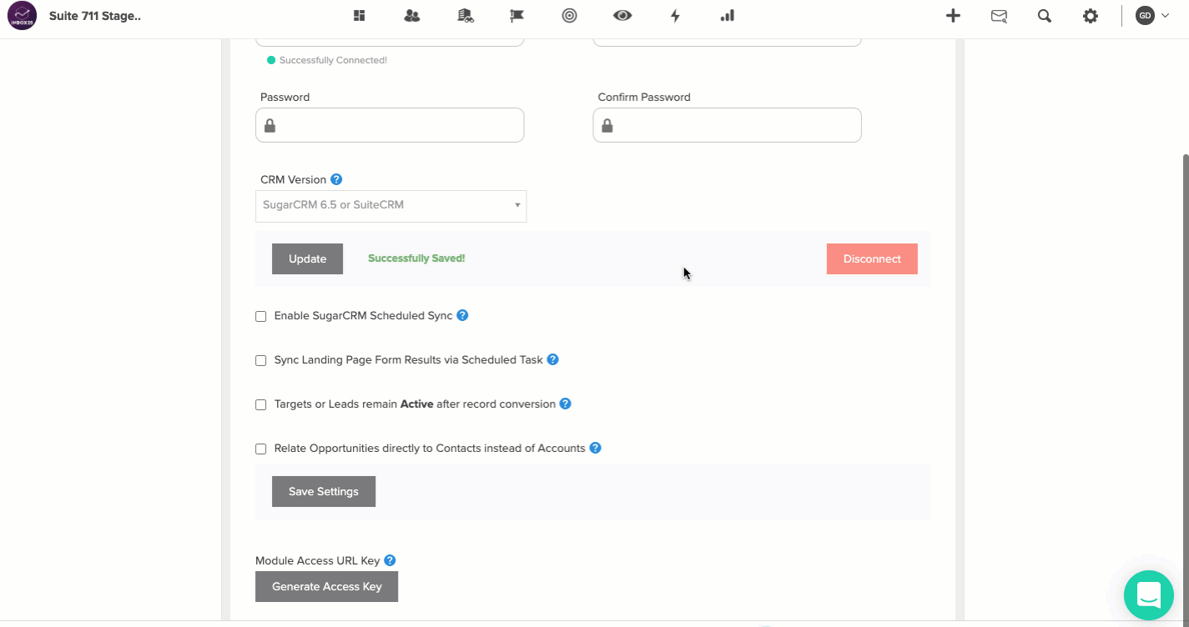The height and width of the screenshot is (627, 1189).
Task: Check Sync Landing Page Form Results option
Action: [261, 361]
